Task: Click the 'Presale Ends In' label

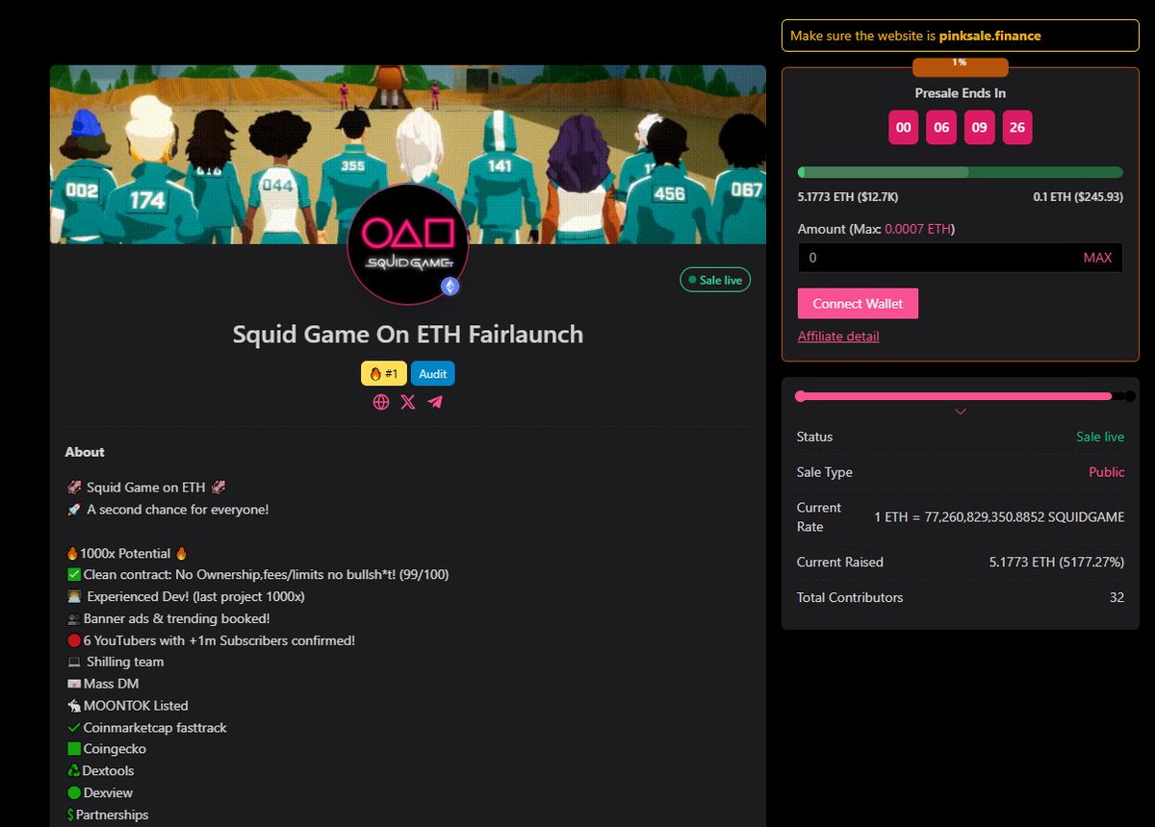Action: tap(960, 93)
